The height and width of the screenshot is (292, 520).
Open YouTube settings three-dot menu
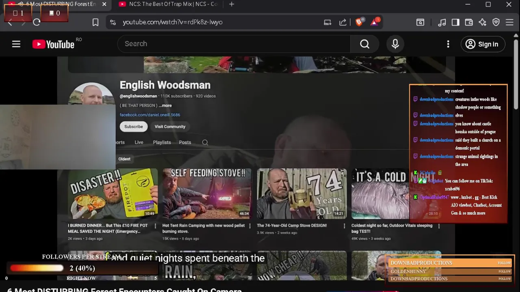click(x=448, y=44)
